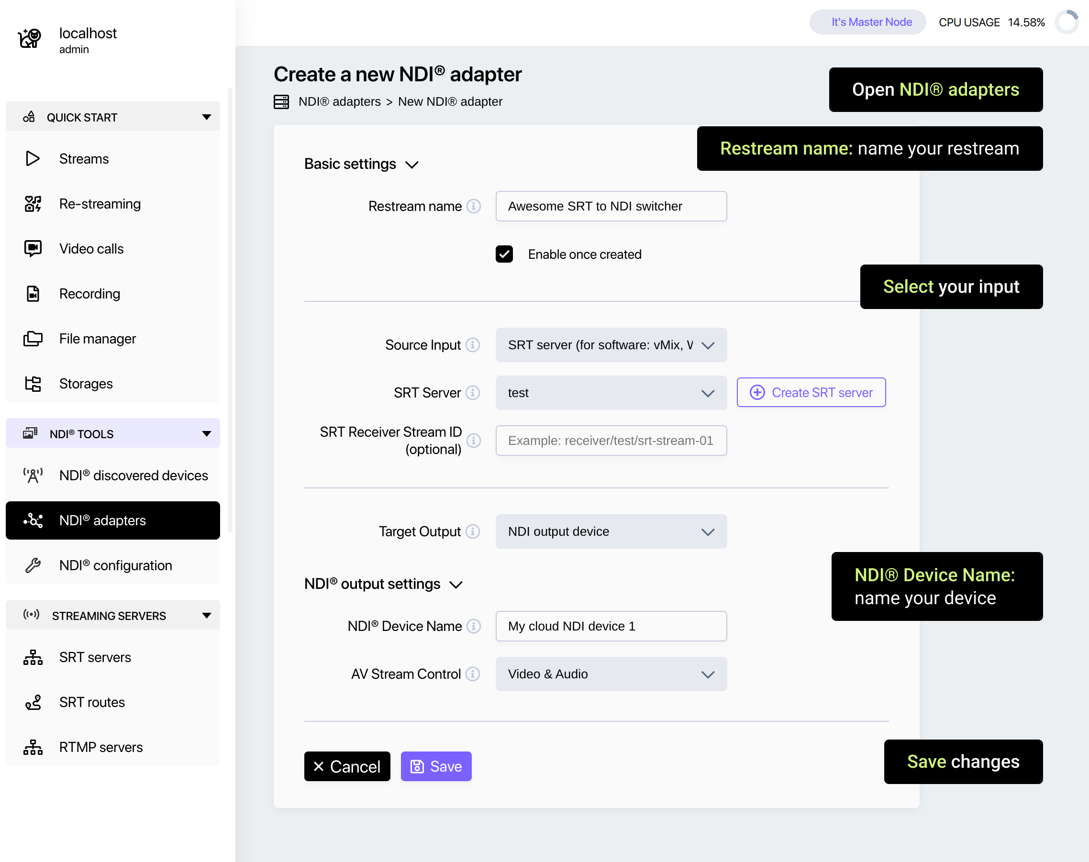The height and width of the screenshot is (862, 1089).
Task: Click info icon next to NDI Device Name
Action: pyautogui.click(x=474, y=626)
